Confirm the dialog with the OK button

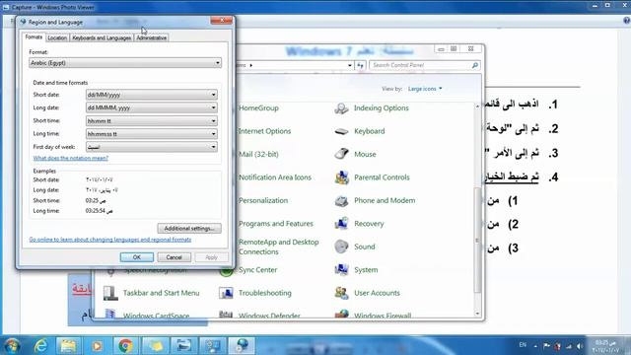pyautogui.click(x=137, y=257)
